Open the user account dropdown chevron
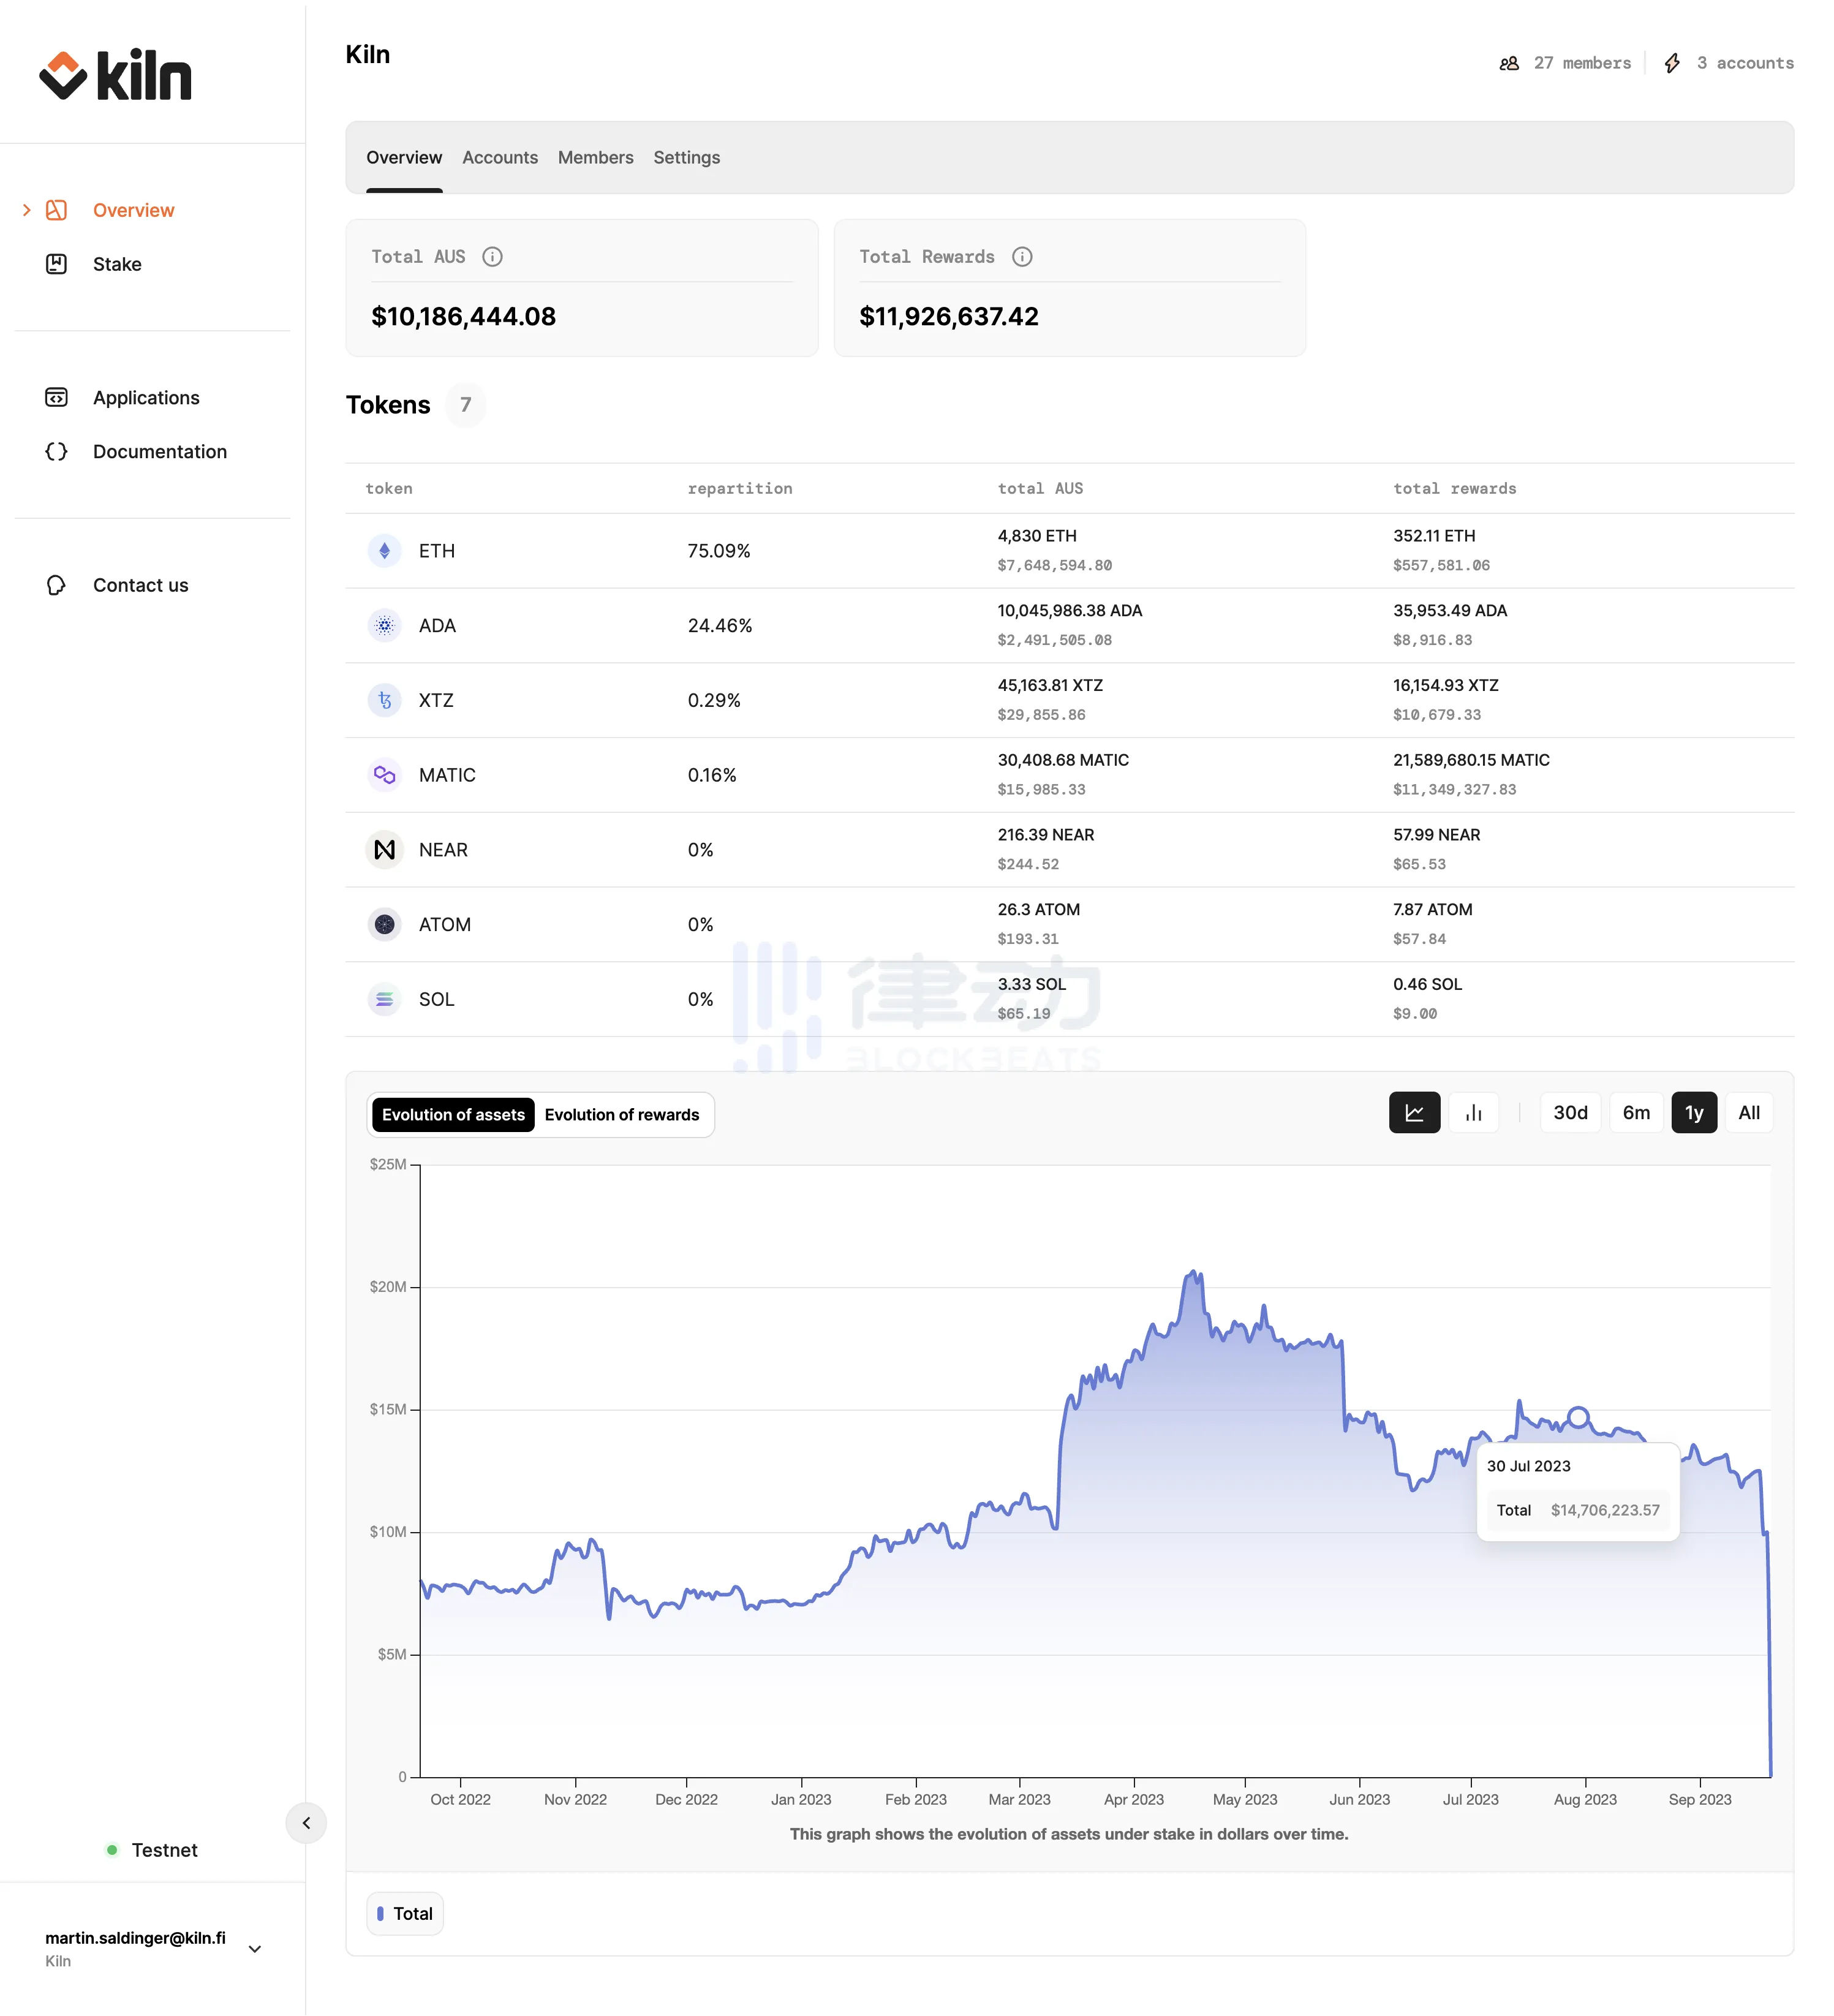This screenshot has height=2016, width=1834. coord(255,1949)
